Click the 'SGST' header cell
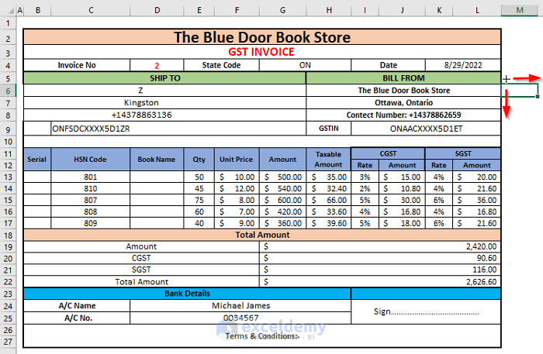543x354 pixels. point(463,153)
